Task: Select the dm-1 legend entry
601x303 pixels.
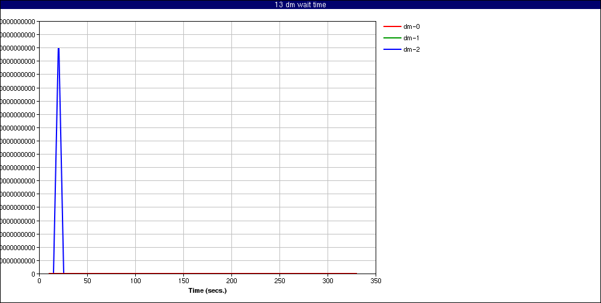Action: (x=401, y=38)
